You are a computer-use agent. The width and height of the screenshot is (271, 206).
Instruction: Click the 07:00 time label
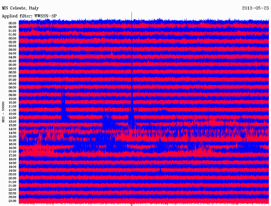12,76
